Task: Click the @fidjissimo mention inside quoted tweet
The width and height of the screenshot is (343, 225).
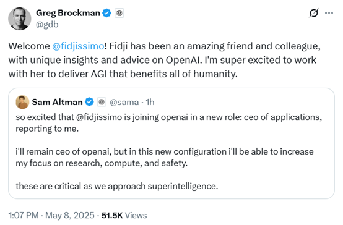Action: 99,117
